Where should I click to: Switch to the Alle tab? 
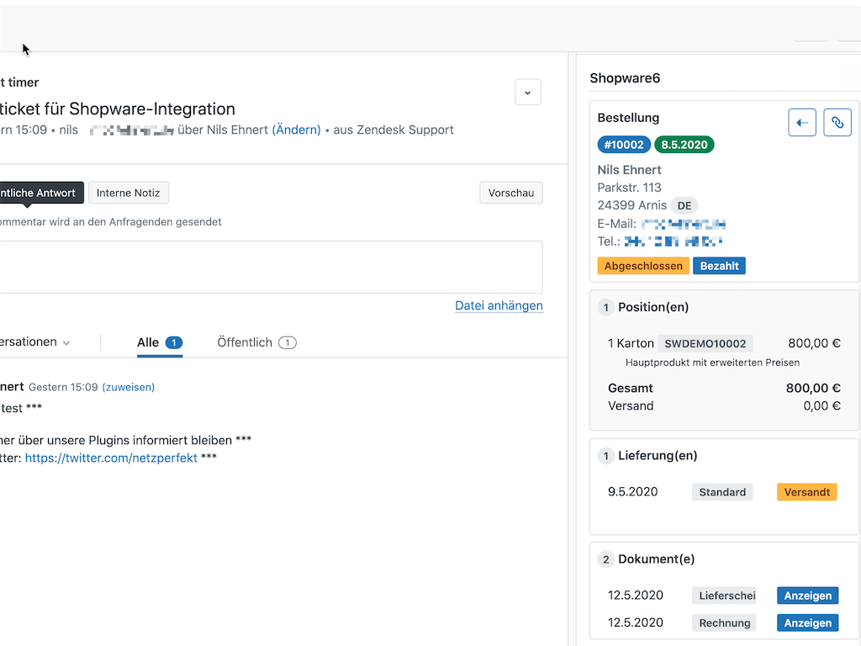tap(159, 342)
